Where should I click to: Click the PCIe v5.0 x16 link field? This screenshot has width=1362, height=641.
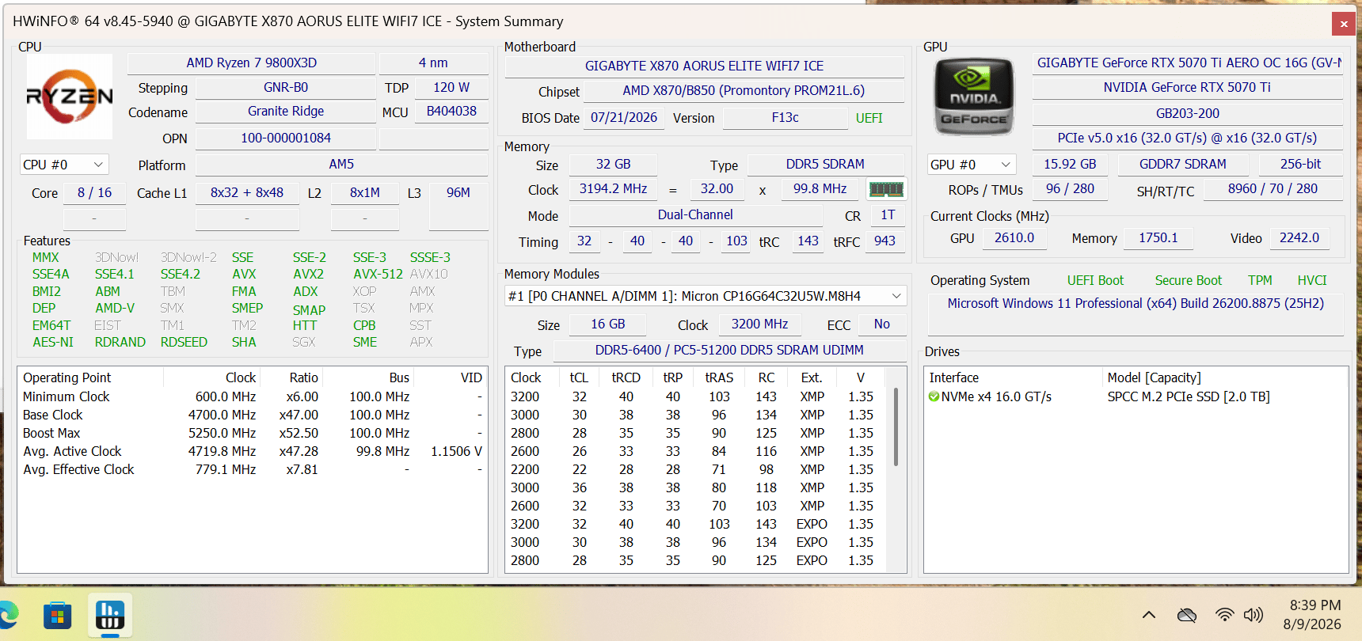coord(1188,138)
